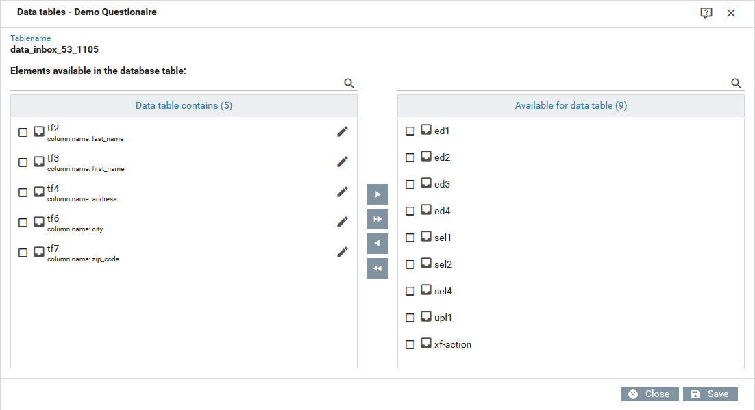Click pencil icon for tf3 first_name

[343, 162]
